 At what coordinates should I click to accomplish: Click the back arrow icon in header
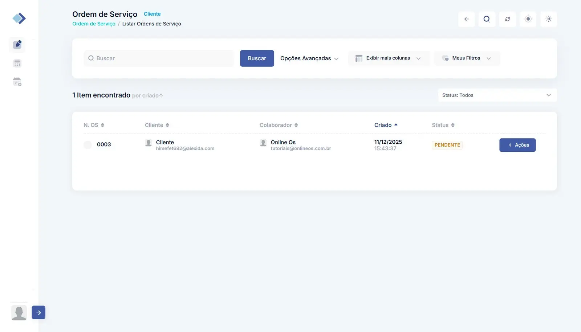[467, 19]
